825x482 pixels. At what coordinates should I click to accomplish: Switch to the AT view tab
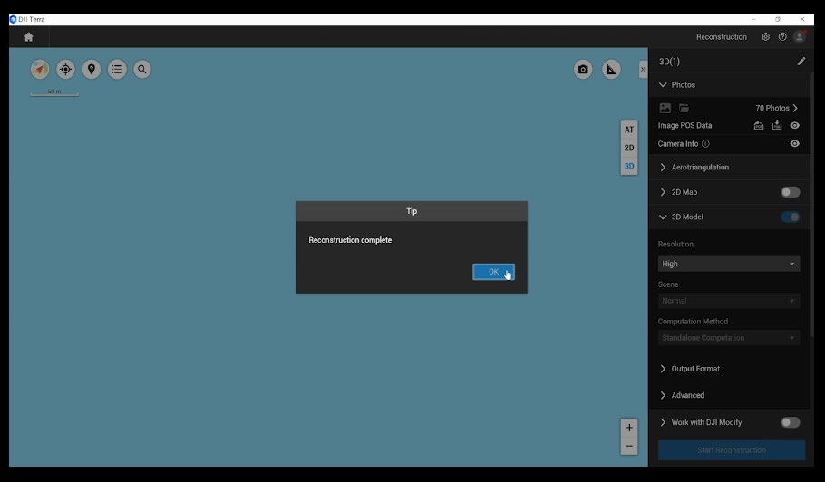629,130
